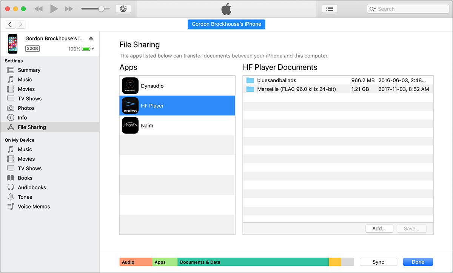Click the 966.2 MB size value
The image size is (453, 273).
click(x=363, y=80)
